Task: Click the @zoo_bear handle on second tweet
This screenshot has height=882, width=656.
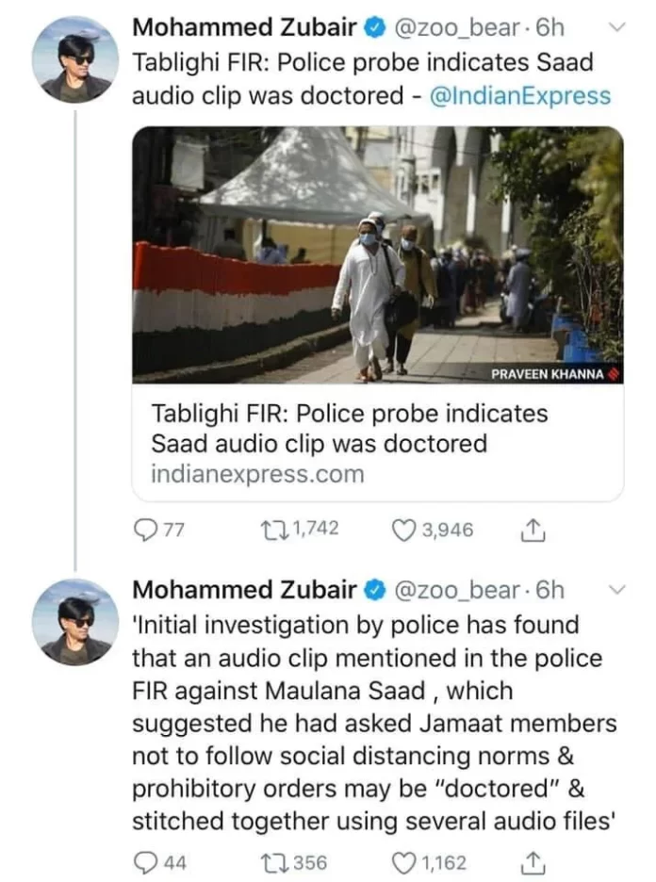Action: tap(456, 590)
